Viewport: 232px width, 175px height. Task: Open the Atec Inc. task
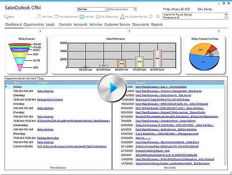(143, 138)
